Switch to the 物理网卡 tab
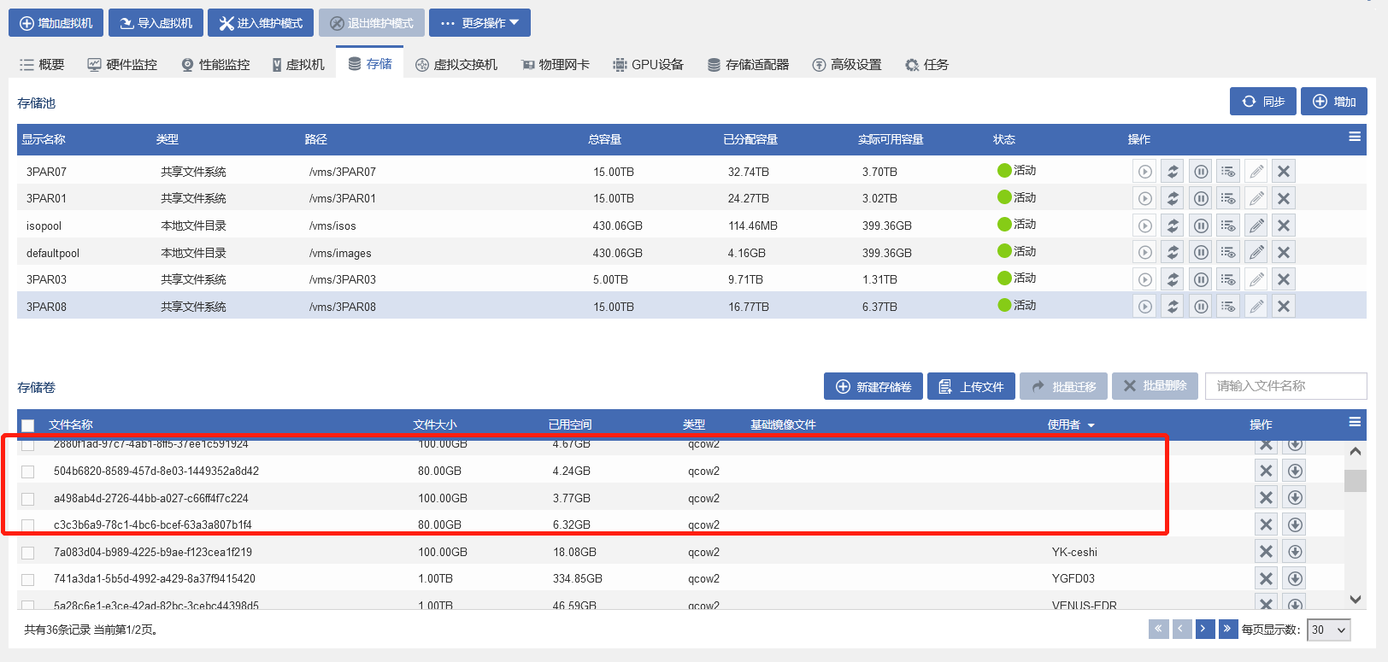 [556, 64]
